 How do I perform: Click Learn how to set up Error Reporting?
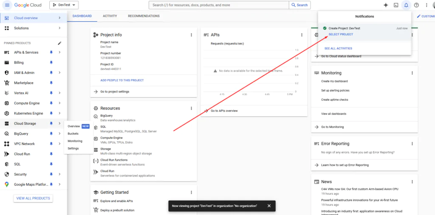[345, 165]
